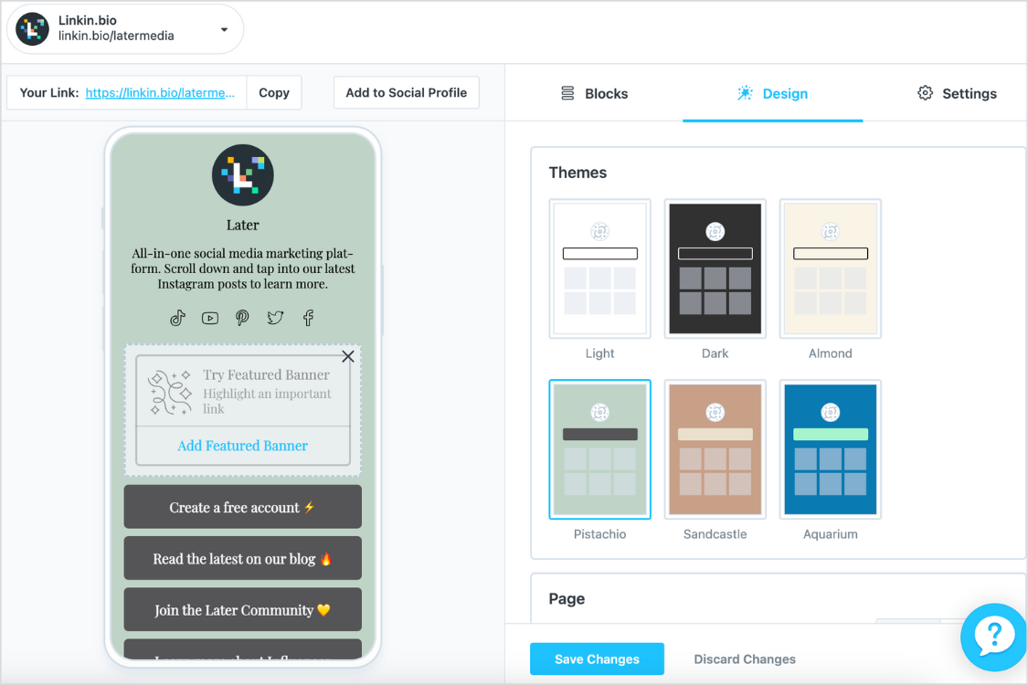Click the Design sparkle icon

click(x=745, y=93)
